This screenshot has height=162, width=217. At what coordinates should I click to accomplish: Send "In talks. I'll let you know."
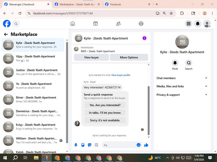tap(105, 113)
